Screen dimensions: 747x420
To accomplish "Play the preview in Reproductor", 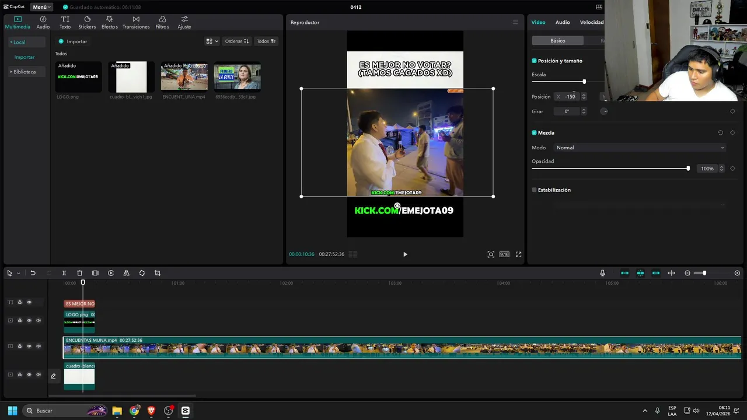I will click(405, 254).
